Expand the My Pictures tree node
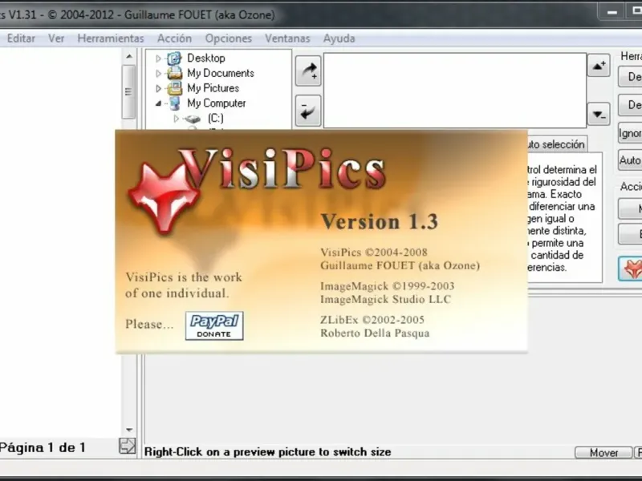The width and height of the screenshot is (642, 481). 158,88
